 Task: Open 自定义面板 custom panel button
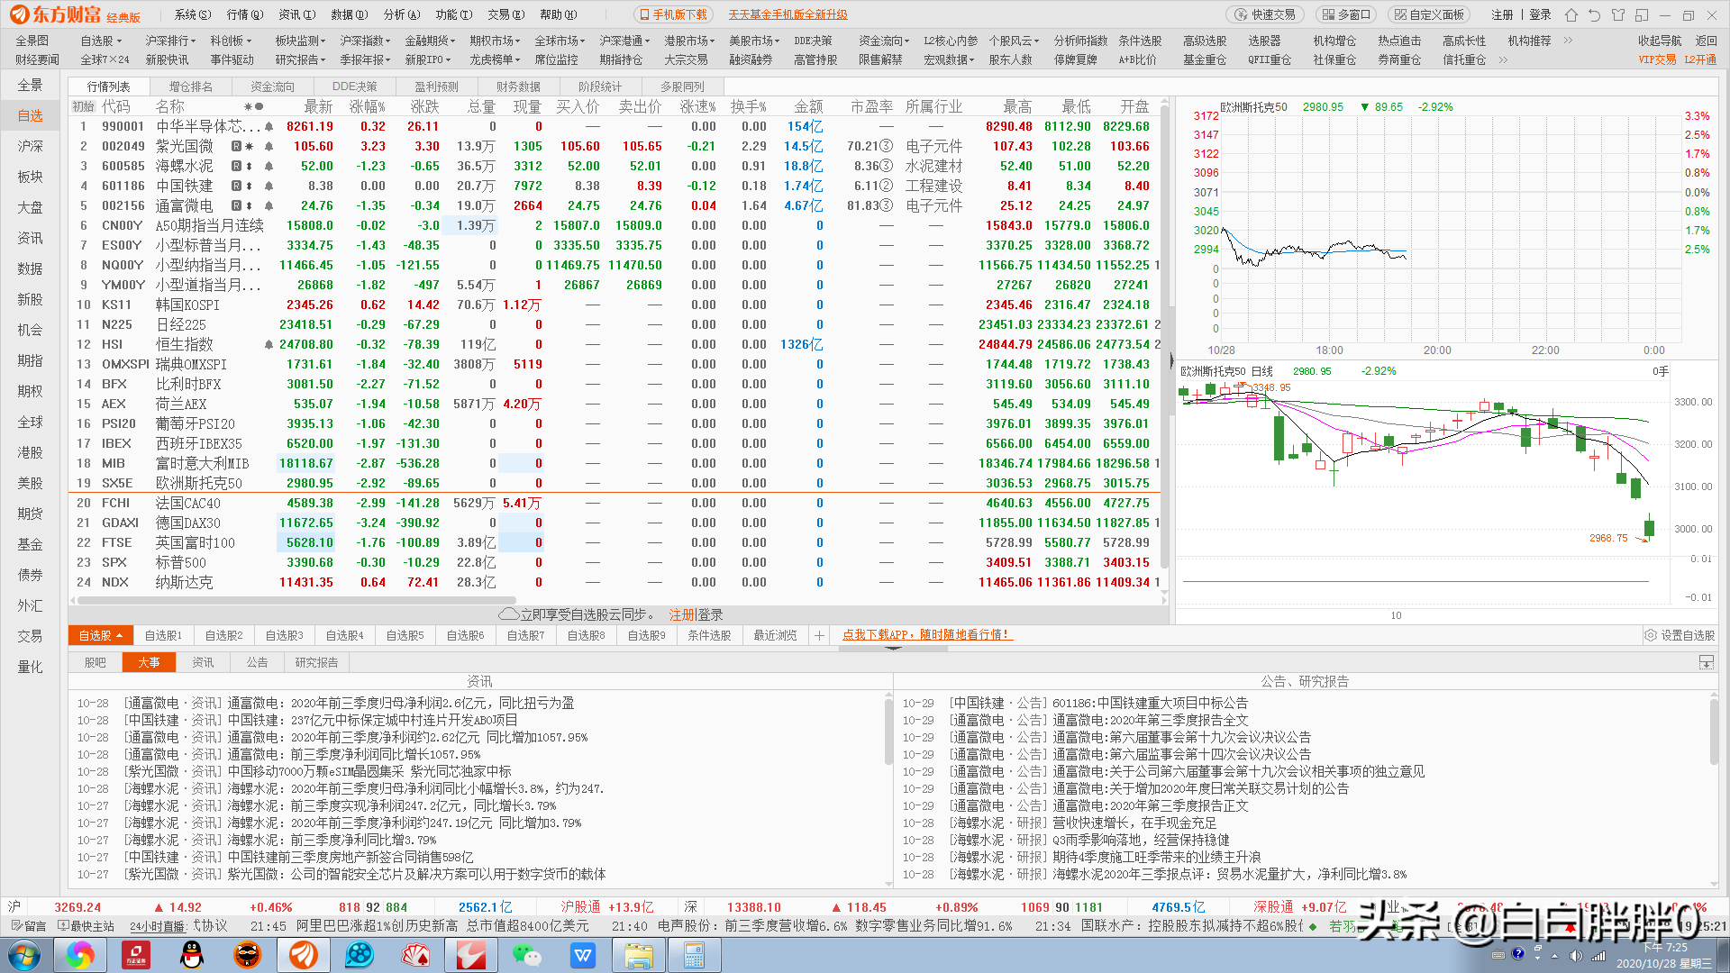click(1429, 14)
